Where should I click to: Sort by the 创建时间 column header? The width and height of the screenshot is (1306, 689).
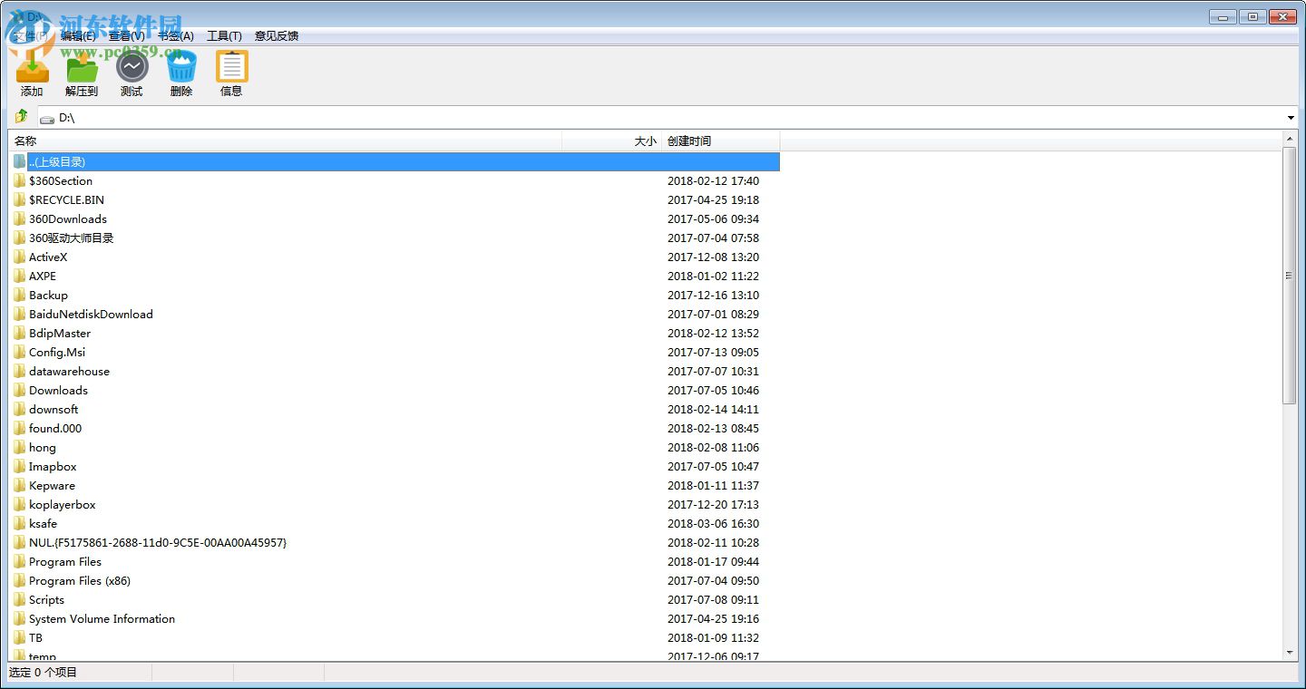(721, 141)
